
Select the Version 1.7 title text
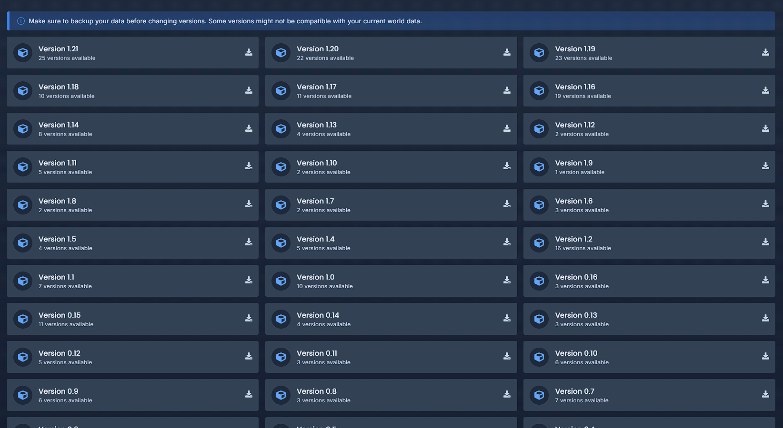click(315, 201)
